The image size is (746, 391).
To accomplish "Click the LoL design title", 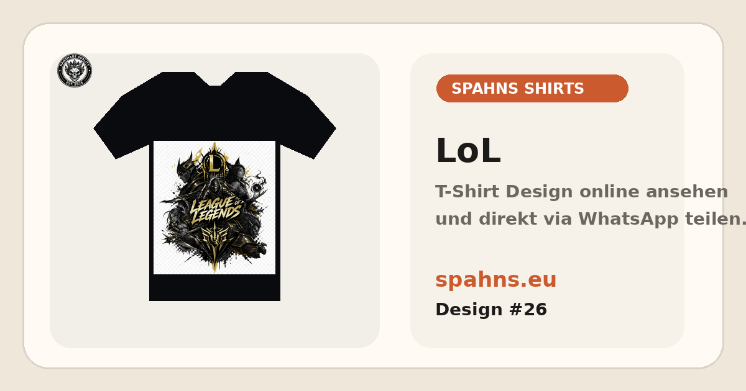I will click(x=467, y=151).
